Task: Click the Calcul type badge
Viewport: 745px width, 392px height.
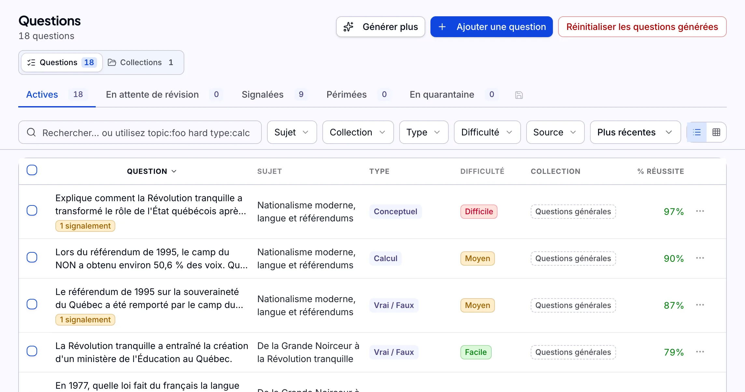Action: coord(386,259)
